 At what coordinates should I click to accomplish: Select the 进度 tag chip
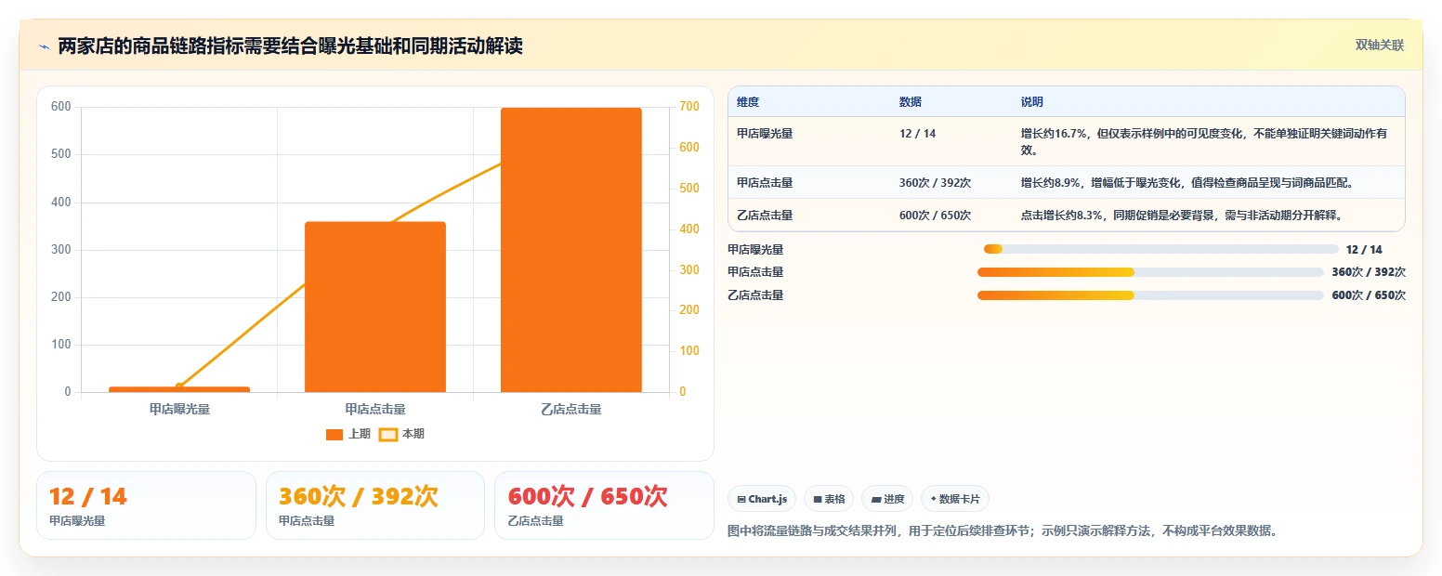[x=887, y=499]
